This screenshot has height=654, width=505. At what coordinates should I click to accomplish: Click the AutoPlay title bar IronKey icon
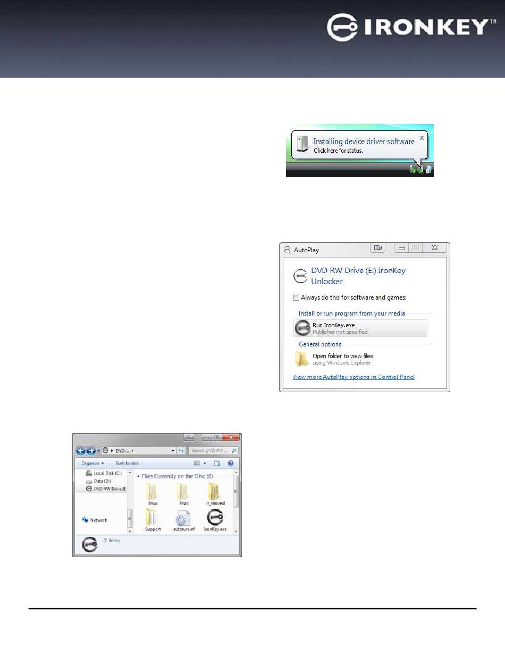pyautogui.click(x=287, y=250)
